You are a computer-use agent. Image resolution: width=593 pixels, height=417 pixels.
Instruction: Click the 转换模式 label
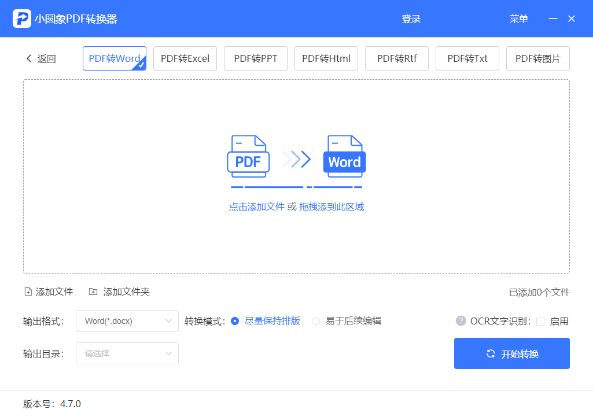coord(205,322)
